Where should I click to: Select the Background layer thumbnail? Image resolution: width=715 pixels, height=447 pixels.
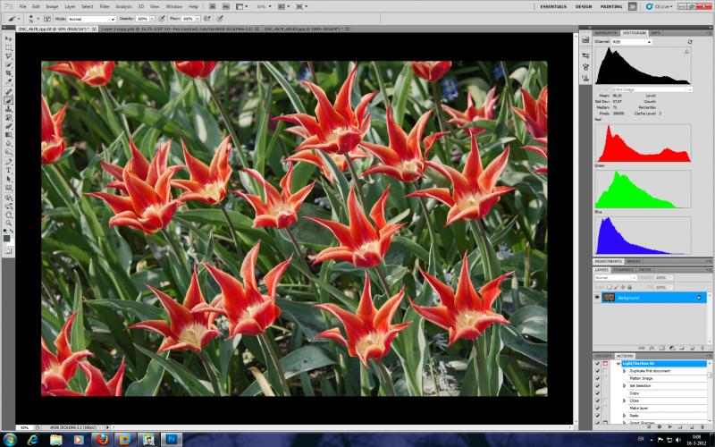609,298
